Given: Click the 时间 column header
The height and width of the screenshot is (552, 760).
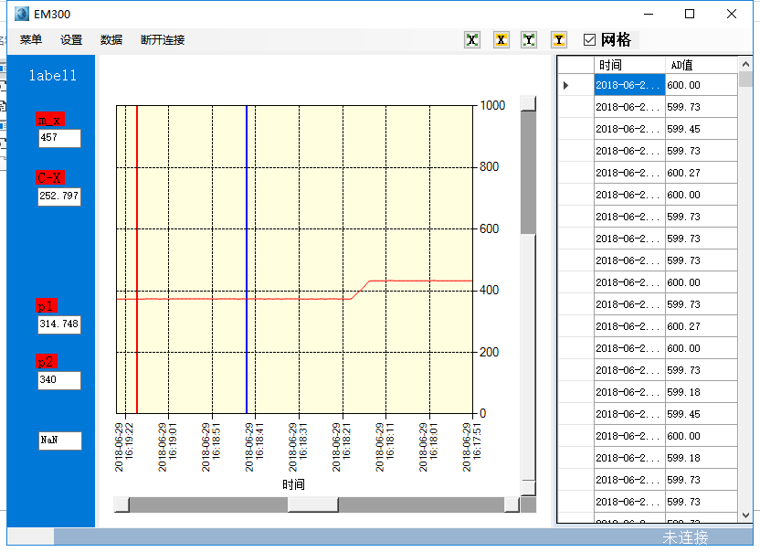Looking at the screenshot, I should (x=629, y=65).
